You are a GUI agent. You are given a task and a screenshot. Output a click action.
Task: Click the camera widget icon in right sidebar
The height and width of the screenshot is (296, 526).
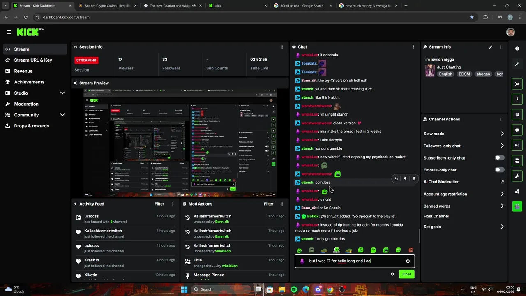tap(517, 160)
